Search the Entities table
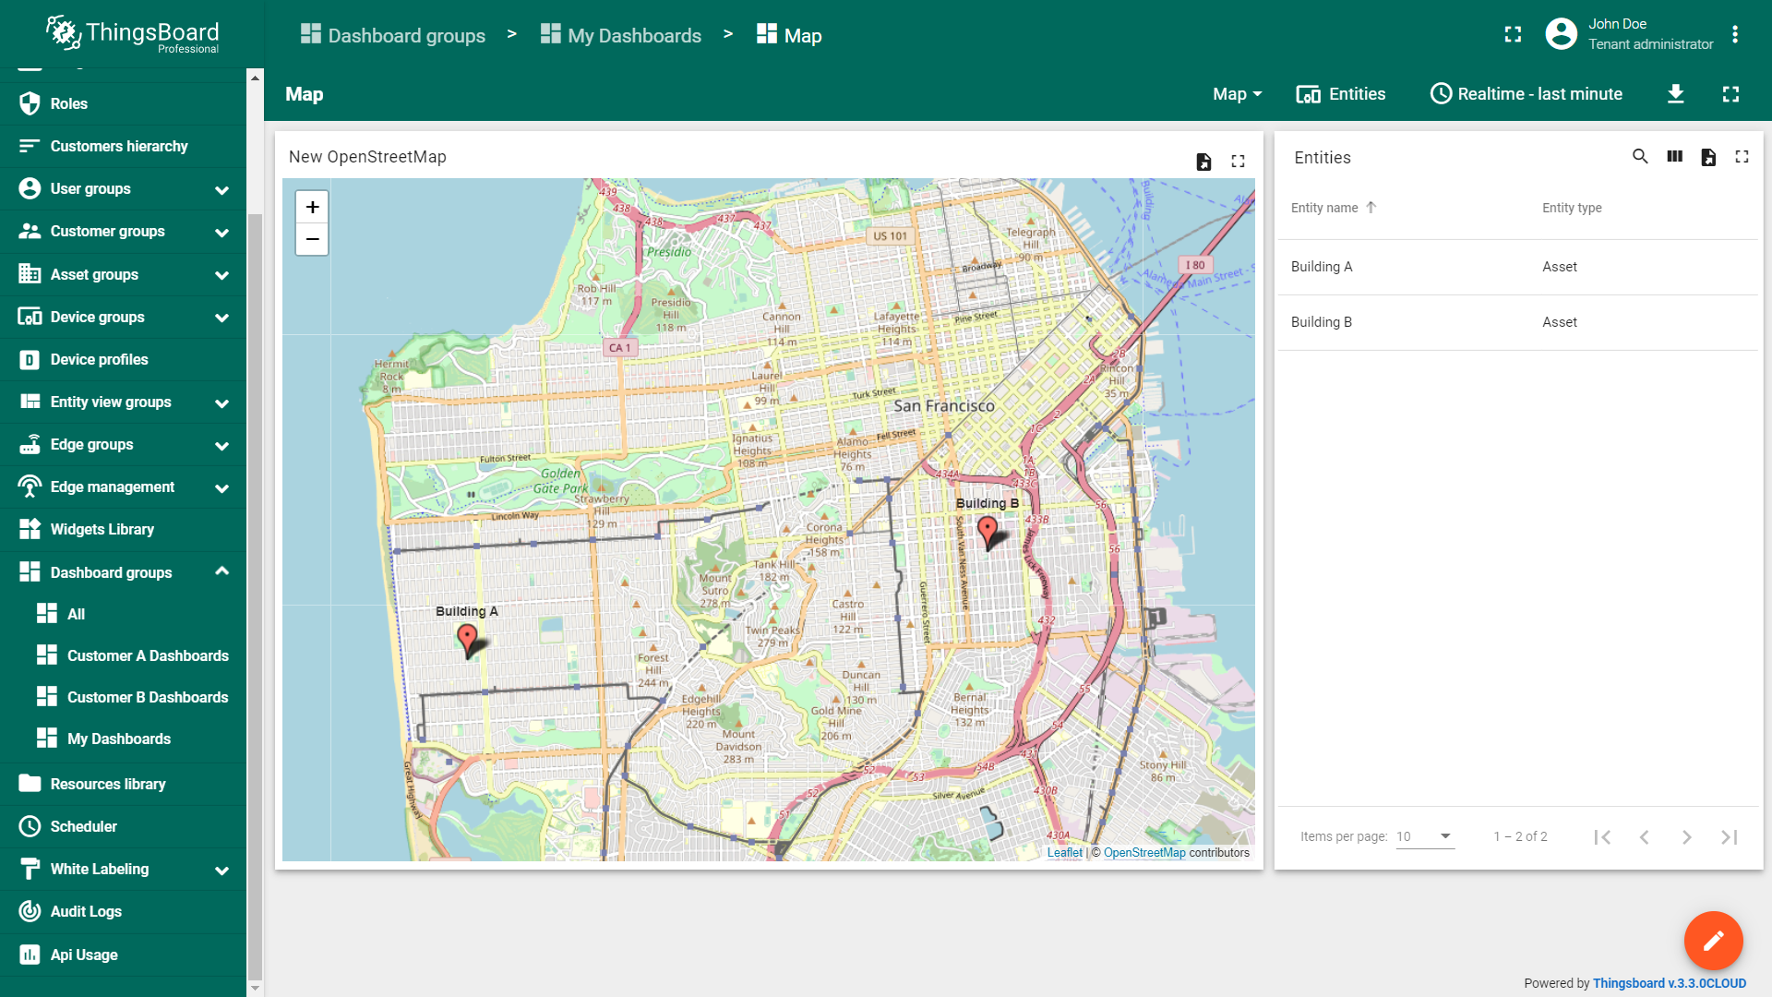This screenshot has width=1772, height=997. point(1640,157)
